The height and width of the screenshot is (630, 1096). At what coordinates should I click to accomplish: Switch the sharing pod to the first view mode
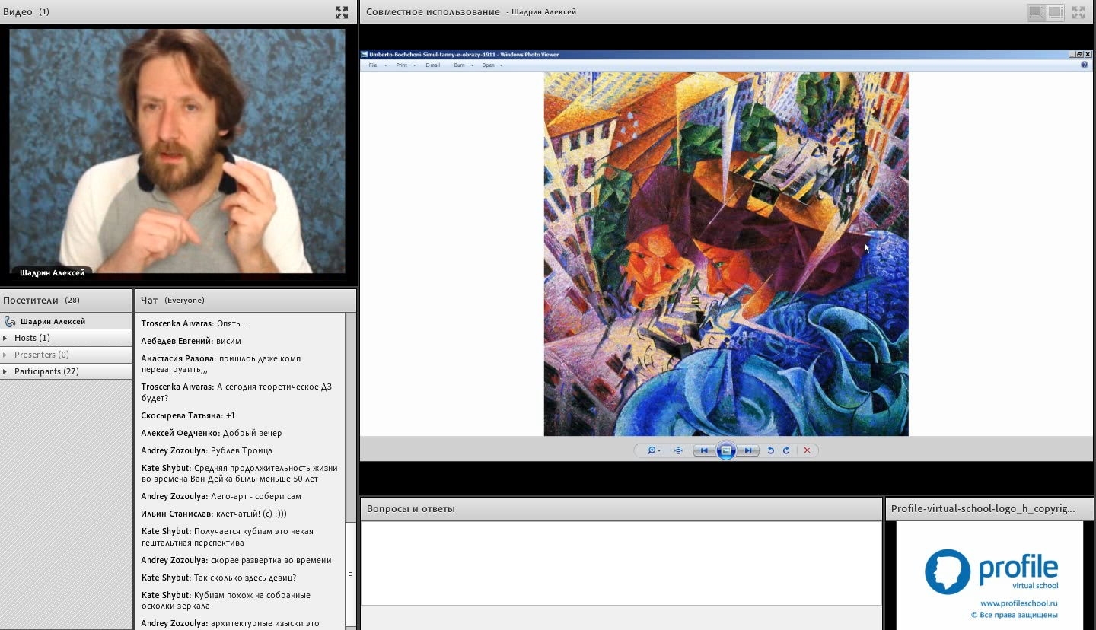[x=1036, y=12]
